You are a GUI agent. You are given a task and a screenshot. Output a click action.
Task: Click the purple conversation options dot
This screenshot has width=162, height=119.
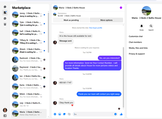121,7
